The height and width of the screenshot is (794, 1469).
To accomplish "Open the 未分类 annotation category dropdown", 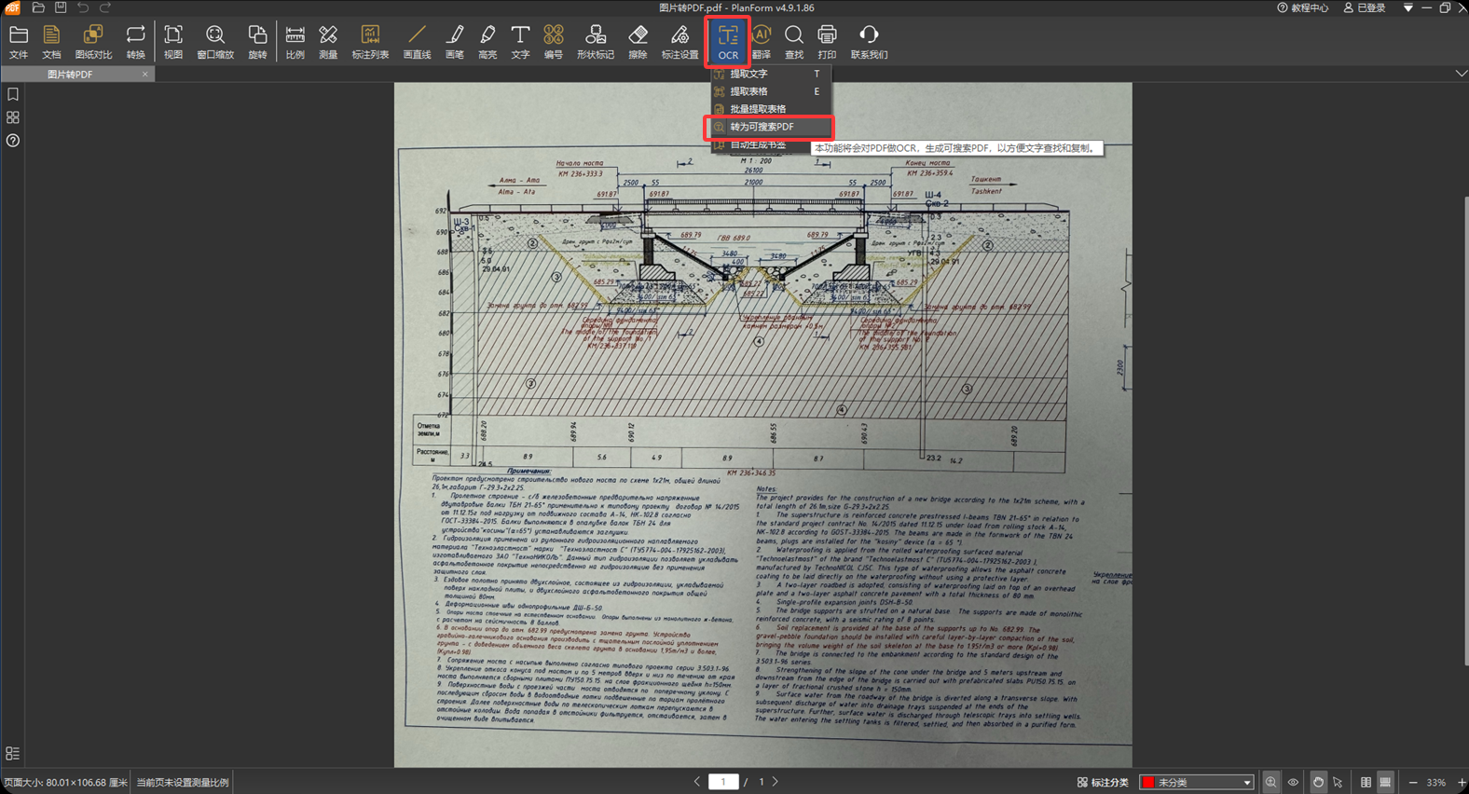I will (x=1197, y=783).
